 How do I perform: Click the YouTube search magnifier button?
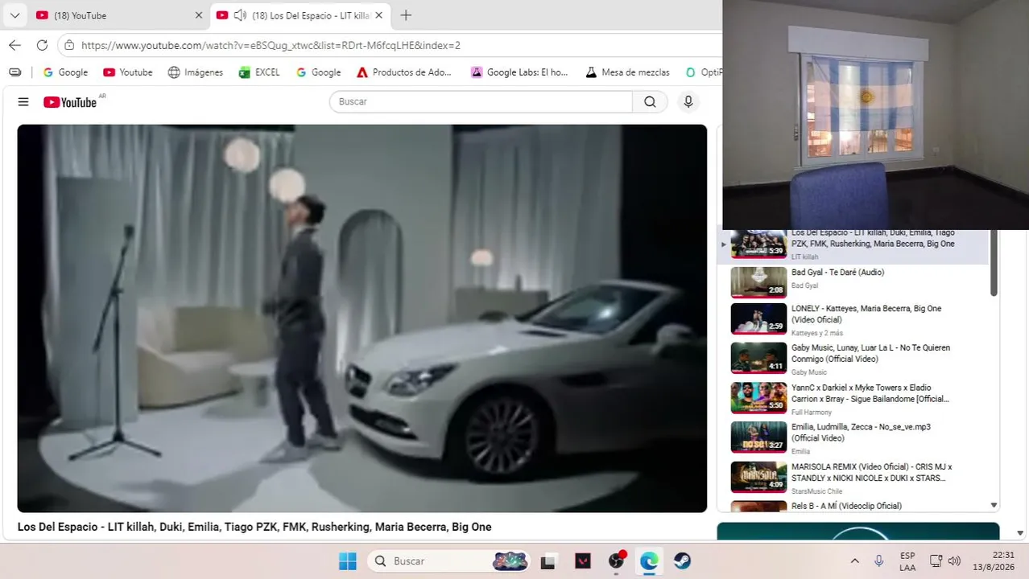click(650, 102)
